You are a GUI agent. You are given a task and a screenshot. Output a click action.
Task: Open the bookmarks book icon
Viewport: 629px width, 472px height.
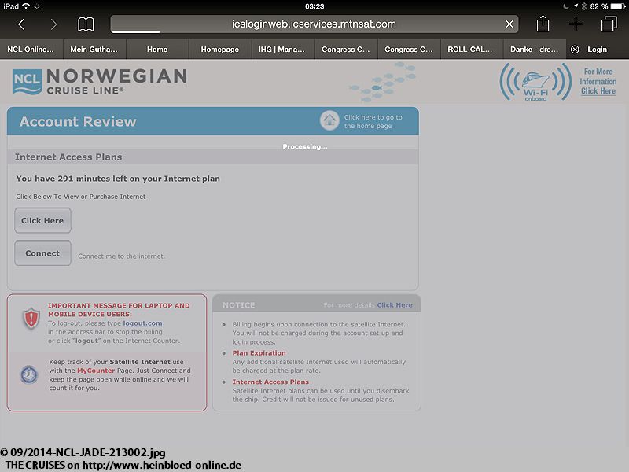tap(86, 24)
